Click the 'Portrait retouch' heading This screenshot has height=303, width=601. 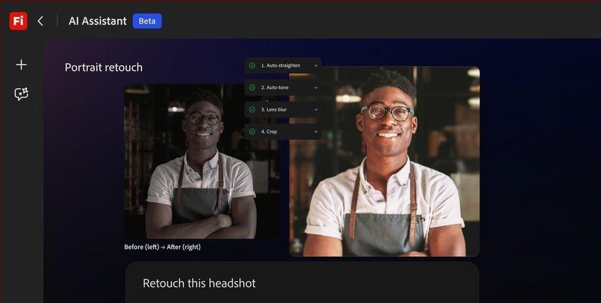103,68
